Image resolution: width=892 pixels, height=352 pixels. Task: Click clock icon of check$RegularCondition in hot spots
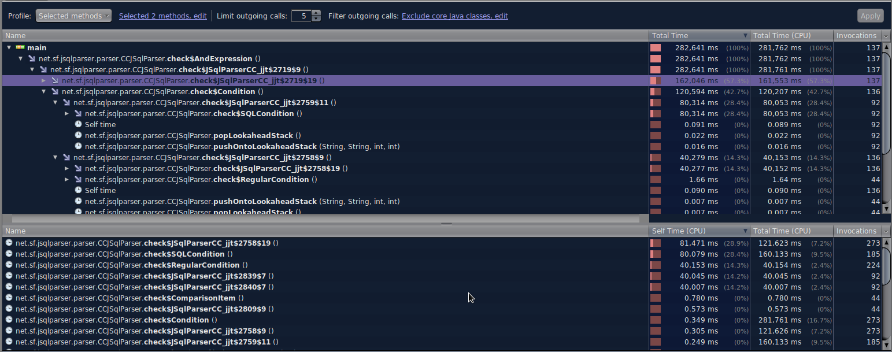tap(9, 265)
